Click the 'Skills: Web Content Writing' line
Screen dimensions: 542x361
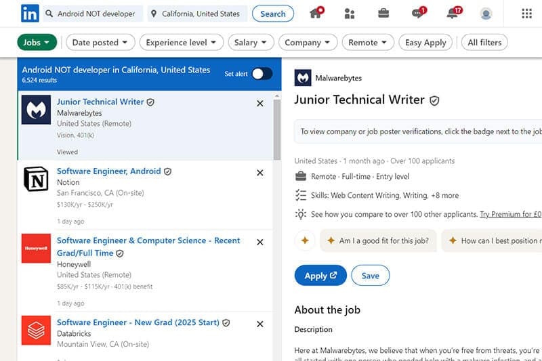tap(384, 196)
